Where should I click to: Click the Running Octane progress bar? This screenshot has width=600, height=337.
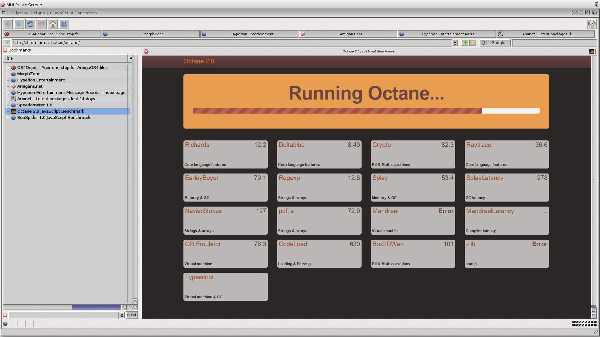pos(366,111)
